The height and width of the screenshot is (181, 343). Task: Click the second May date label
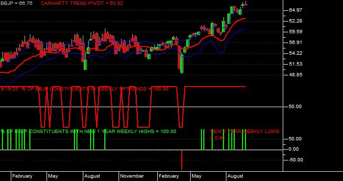(x=196, y=176)
